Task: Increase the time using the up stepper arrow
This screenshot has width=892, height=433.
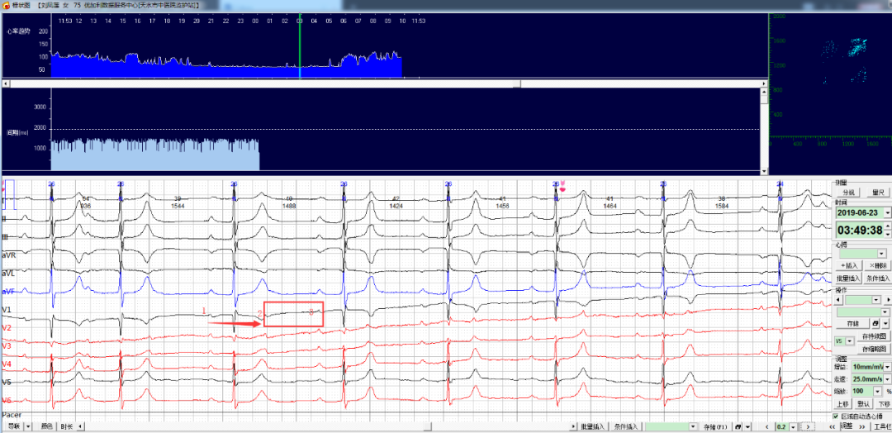Action: pyautogui.click(x=887, y=226)
